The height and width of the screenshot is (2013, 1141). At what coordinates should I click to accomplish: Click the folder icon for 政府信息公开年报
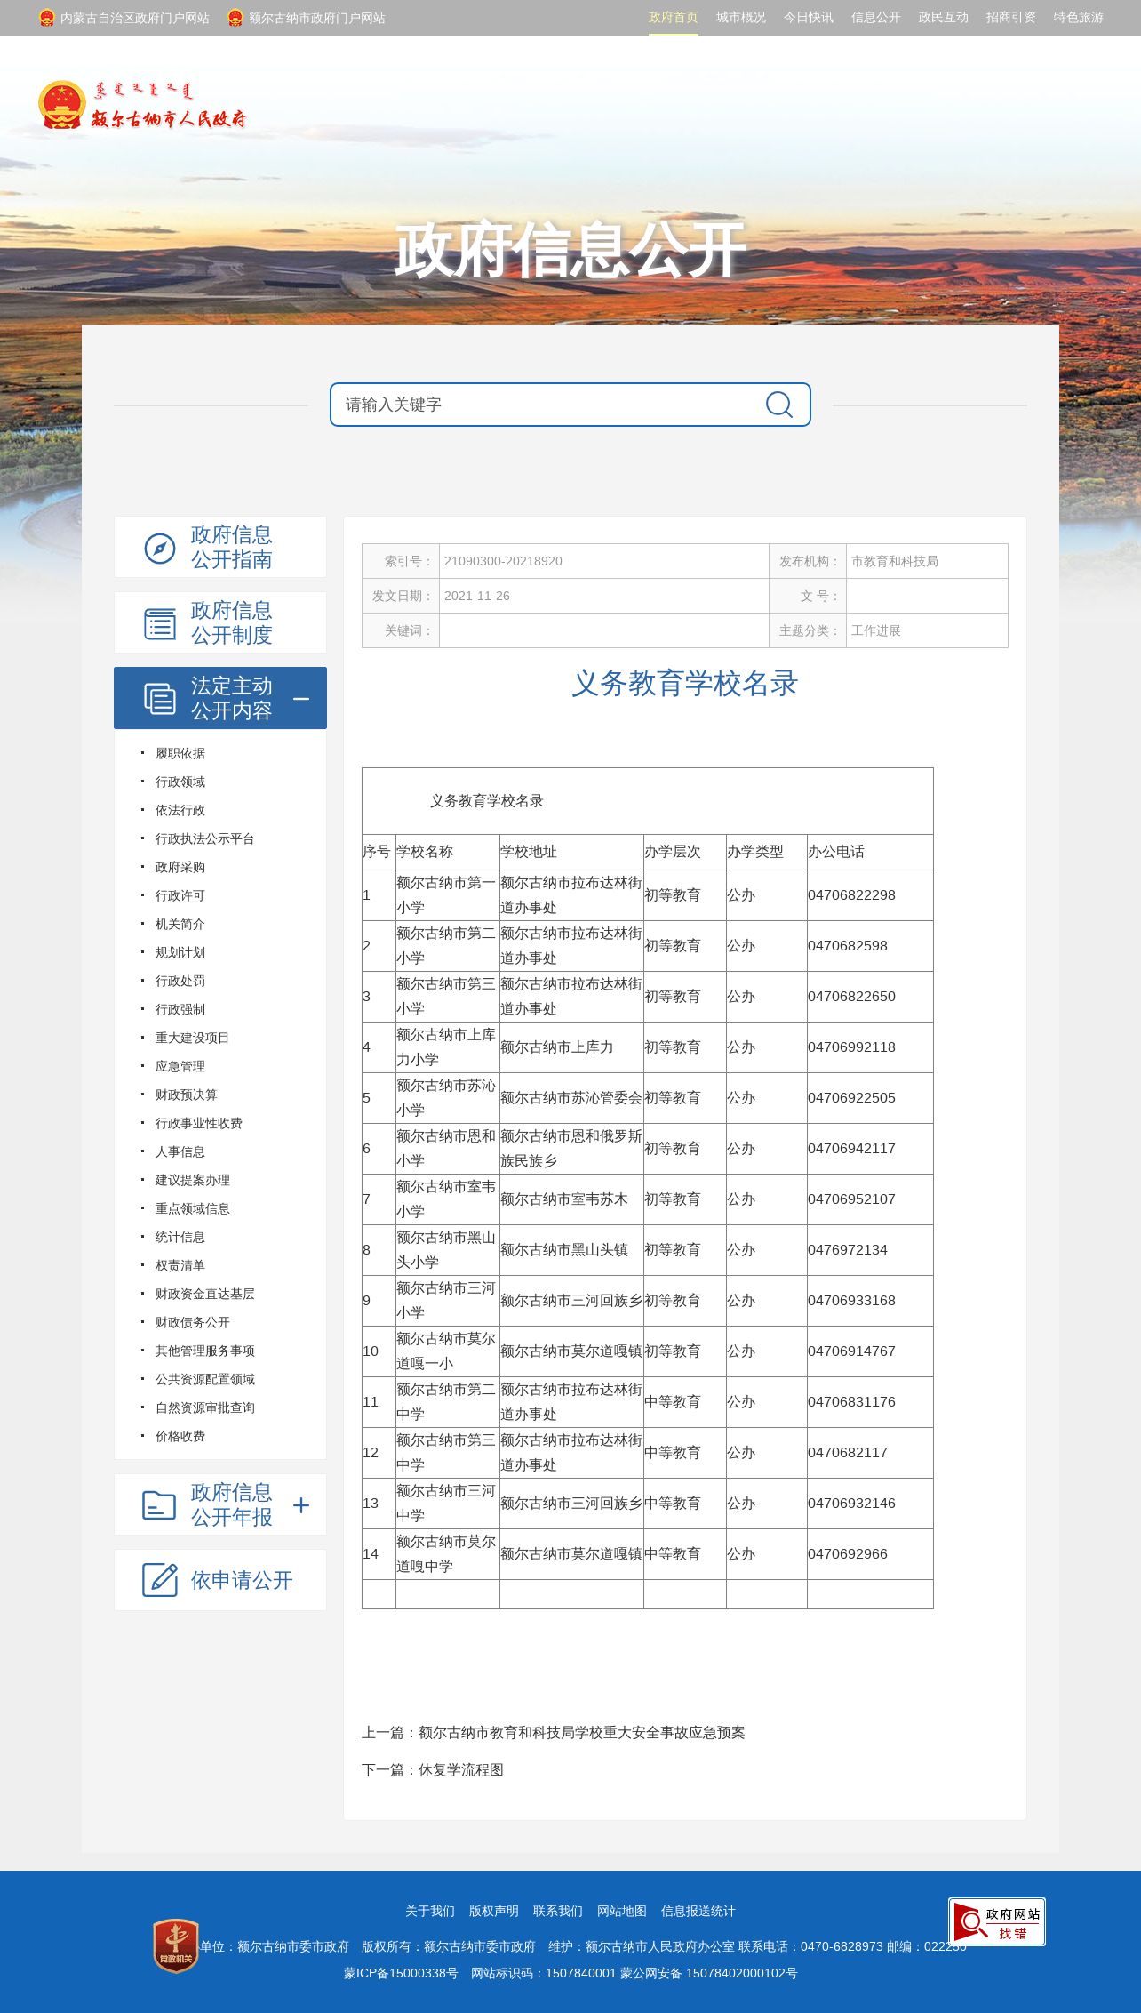159,1504
